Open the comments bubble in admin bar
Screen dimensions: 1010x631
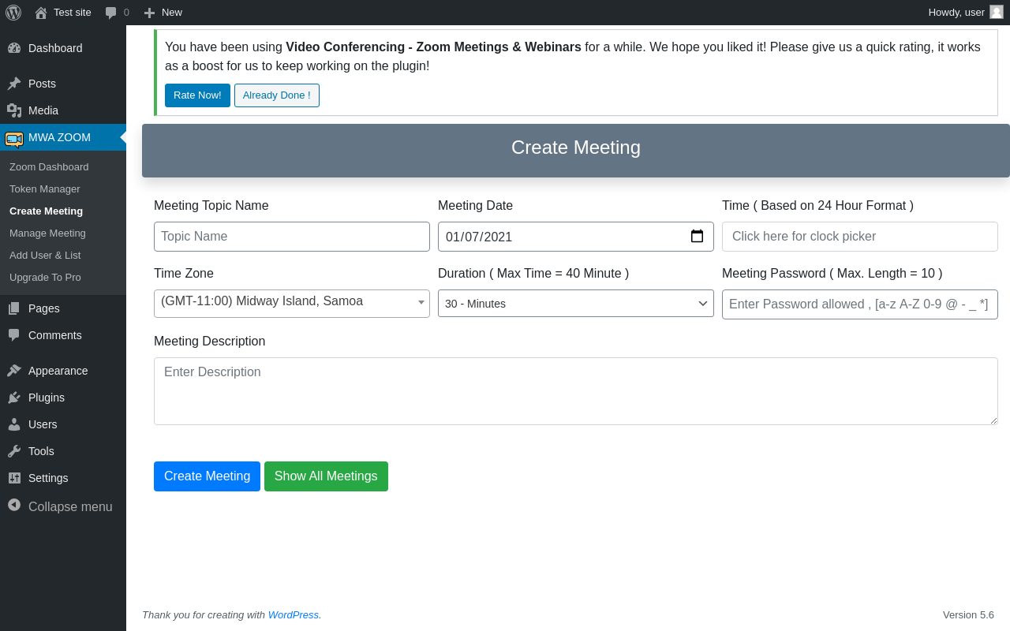110,13
